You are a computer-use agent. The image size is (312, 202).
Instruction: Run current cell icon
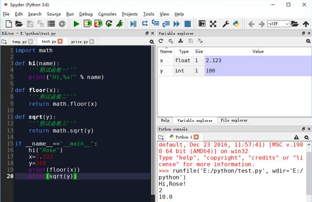pos(88,23)
